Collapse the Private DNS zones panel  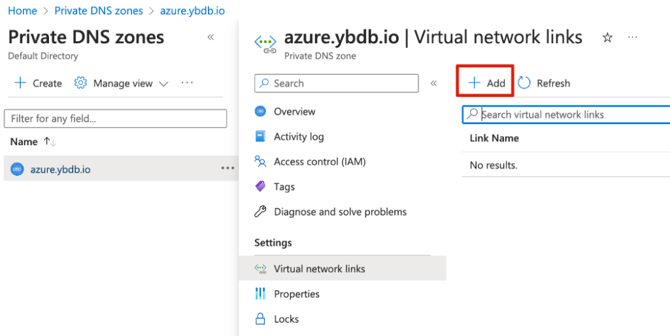[x=210, y=37]
